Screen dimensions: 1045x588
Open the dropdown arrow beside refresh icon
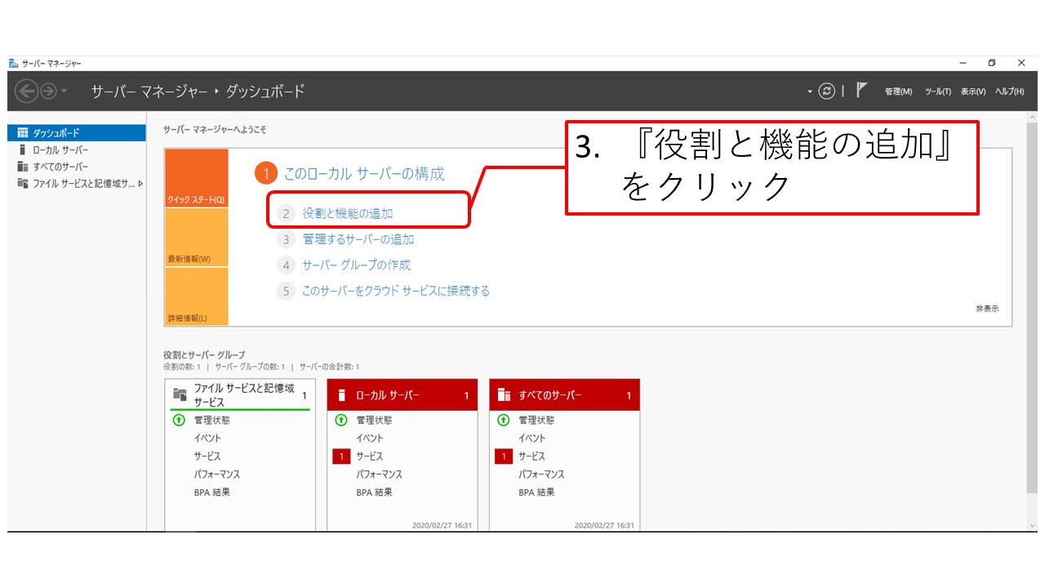(x=810, y=91)
